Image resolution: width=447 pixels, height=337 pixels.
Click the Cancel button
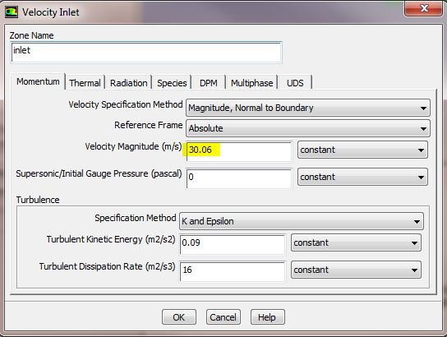[223, 317]
